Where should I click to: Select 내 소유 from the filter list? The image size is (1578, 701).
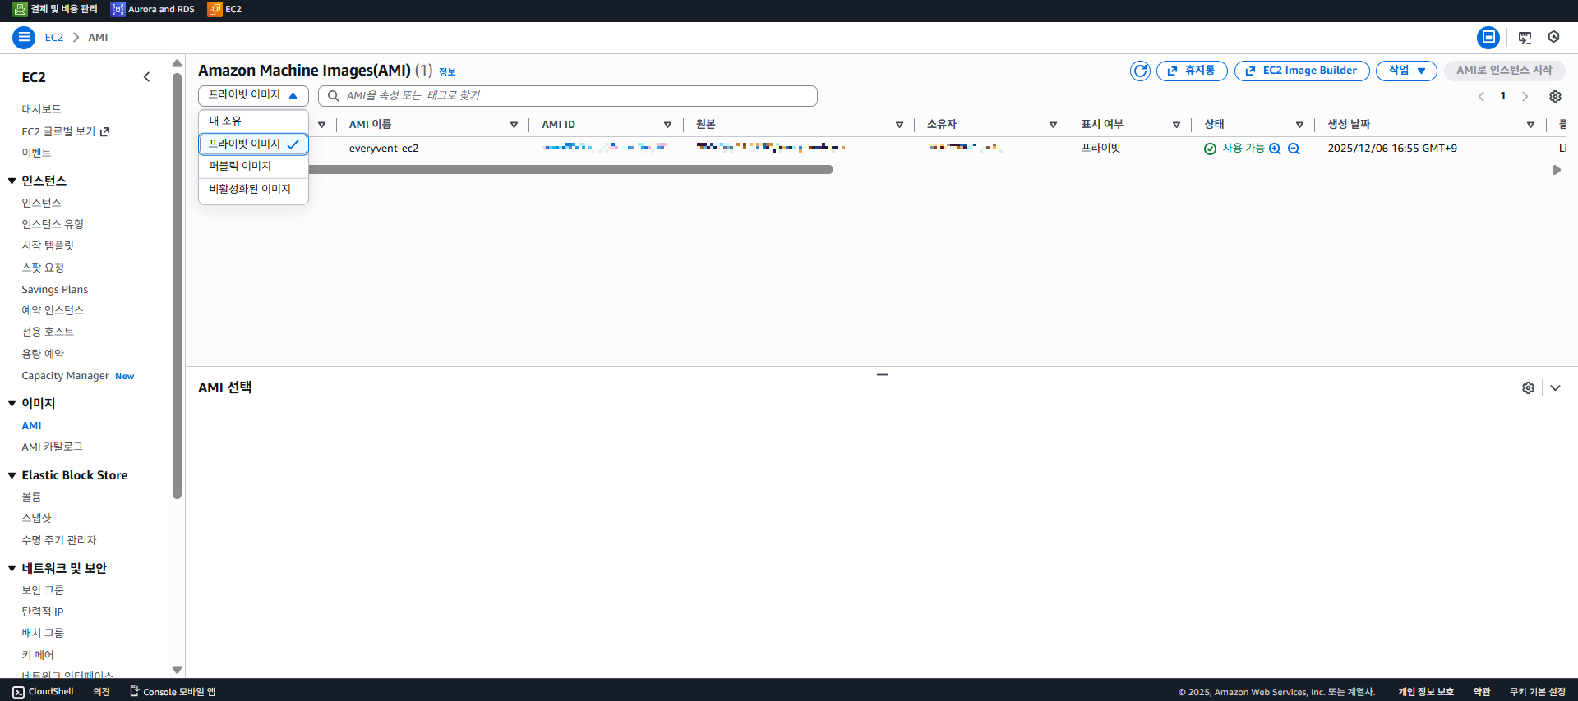[x=253, y=121]
